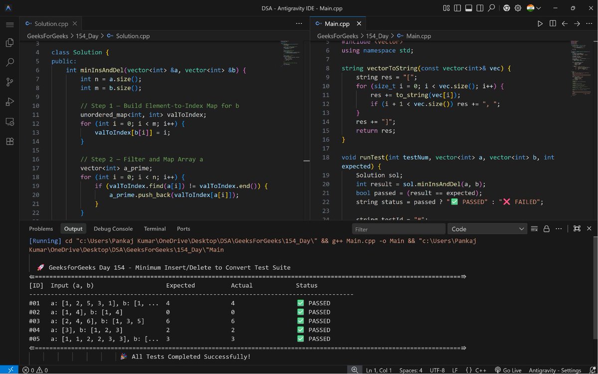Image resolution: width=598 pixels, height=374 pixels.
Task: Click Main.cpp breadcrumb item
Action: [414, 36]
